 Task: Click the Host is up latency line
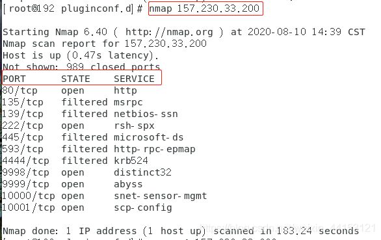tap(81, 56)
